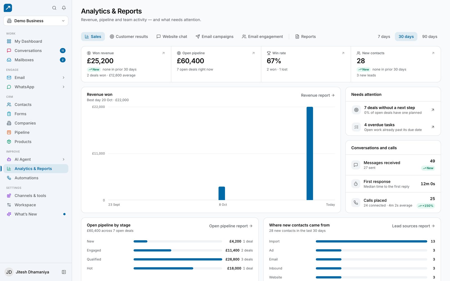Viewport: 450px width, 281px height.
Task: Switch to Customer results tab
Action: [x=129, y=37]
